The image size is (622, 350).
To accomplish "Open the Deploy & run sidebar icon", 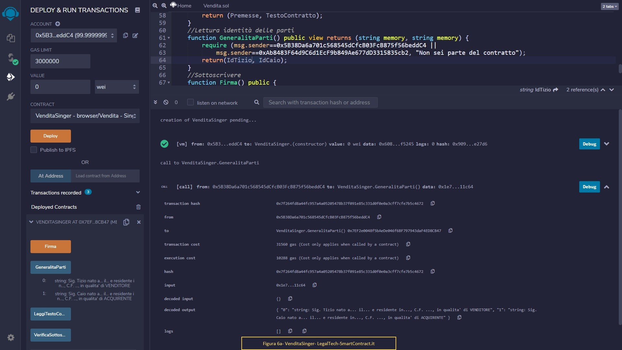I will pyautogui.click(x=11, y=77).
